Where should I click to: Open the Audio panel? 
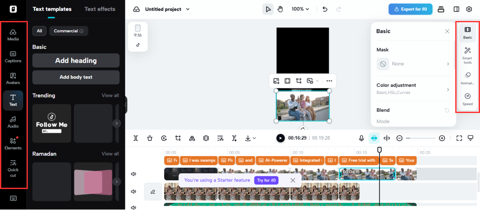(13, 122)
